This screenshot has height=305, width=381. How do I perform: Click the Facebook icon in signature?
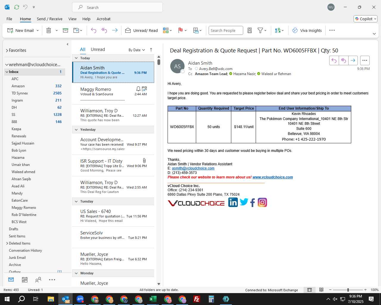253,203
